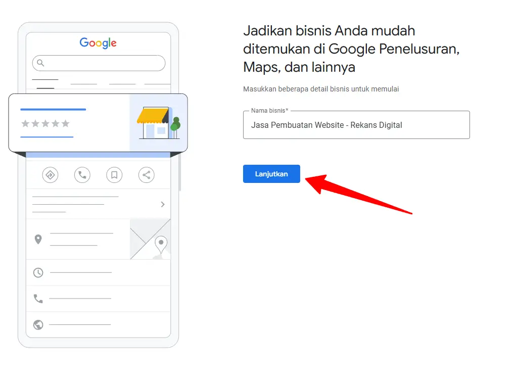Click the share icon

147,175
